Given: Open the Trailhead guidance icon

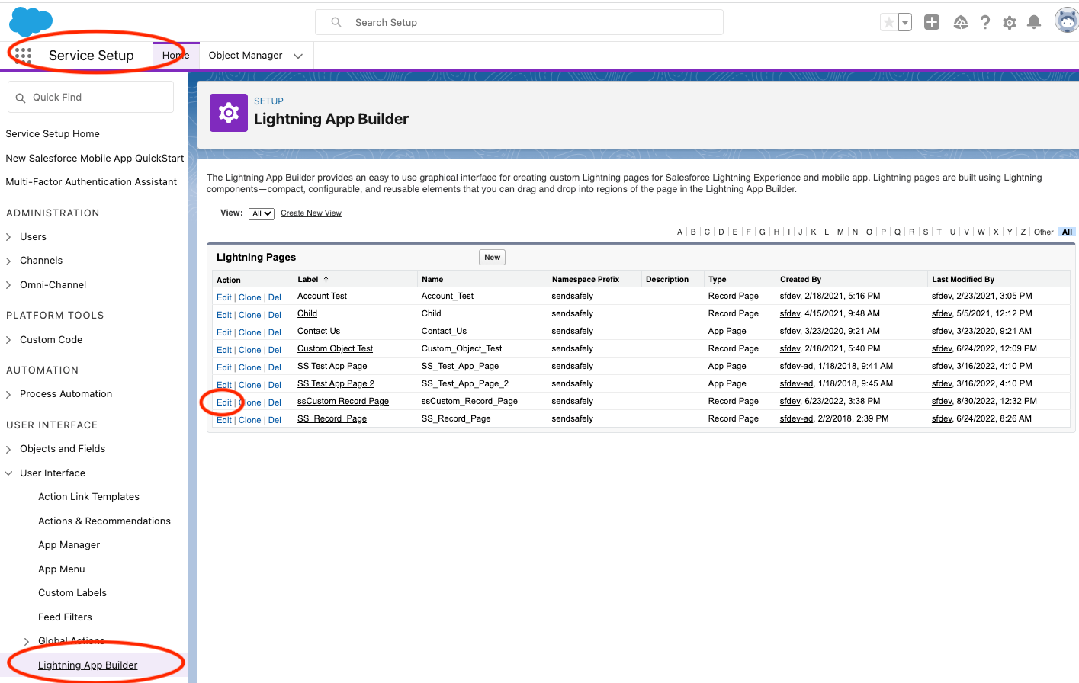Looking at the screenshot, I should click(x=961, y=23).
